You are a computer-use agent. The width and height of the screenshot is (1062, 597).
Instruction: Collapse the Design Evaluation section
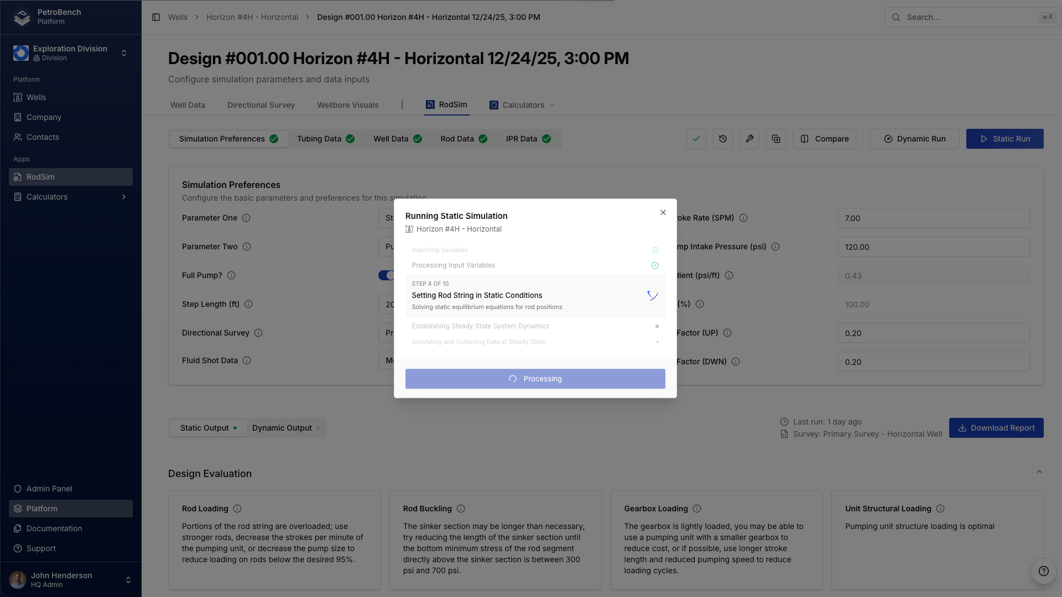(x=1039, y=472)
